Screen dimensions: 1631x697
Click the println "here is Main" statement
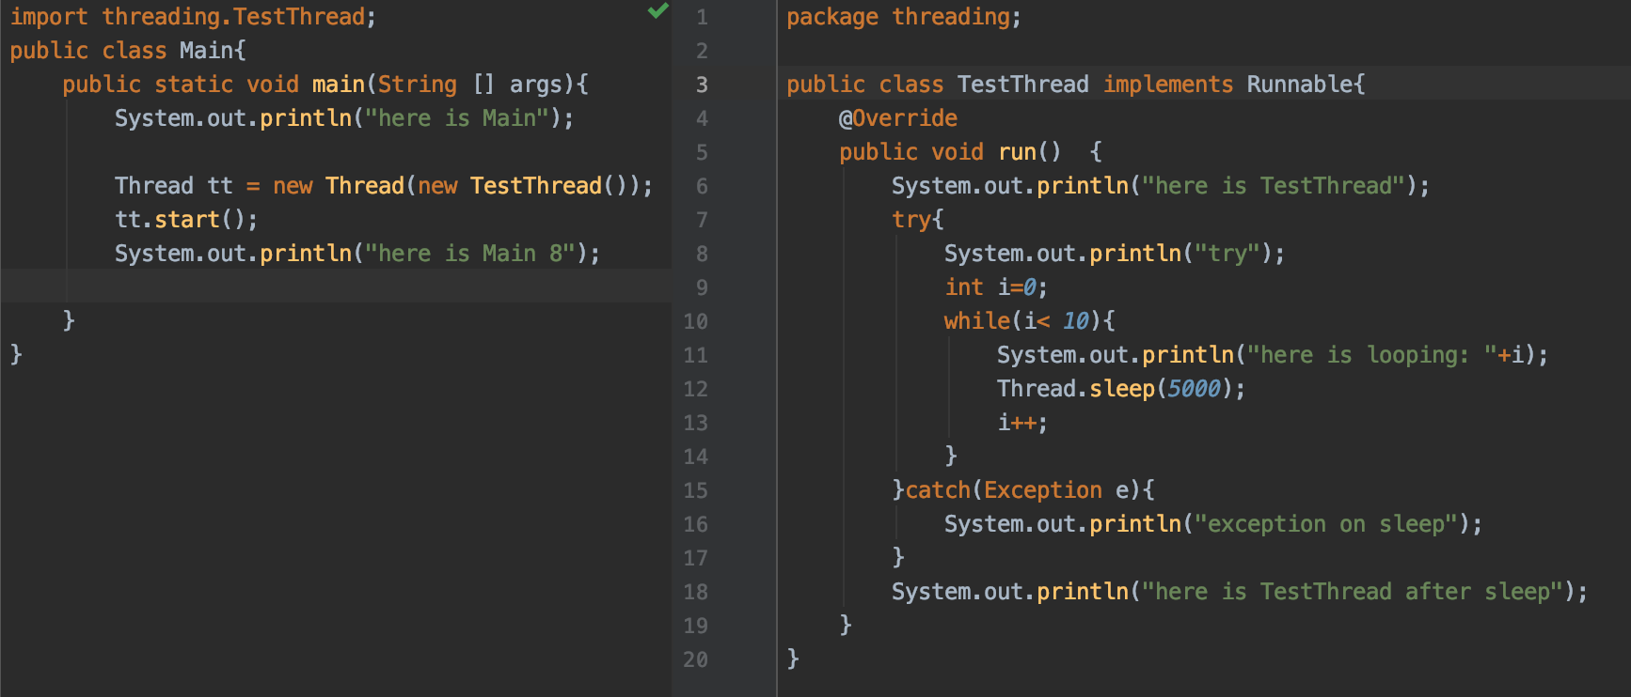344,118
